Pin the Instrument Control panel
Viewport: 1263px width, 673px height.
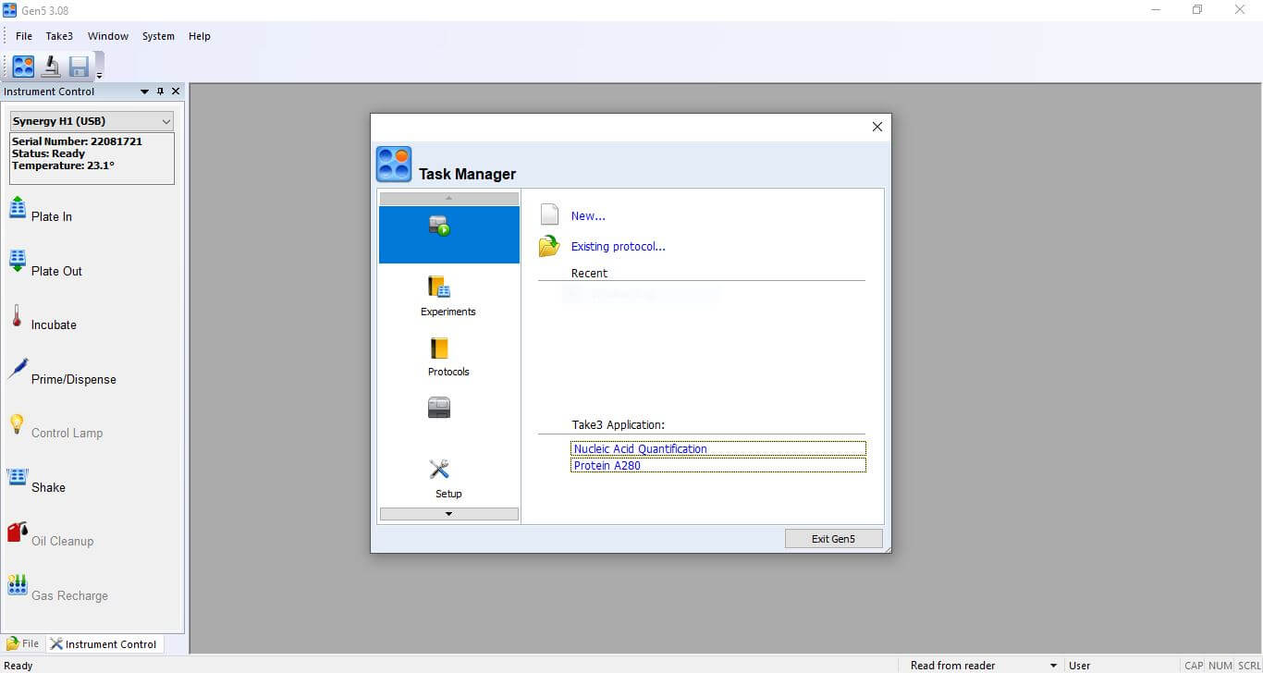160,92
